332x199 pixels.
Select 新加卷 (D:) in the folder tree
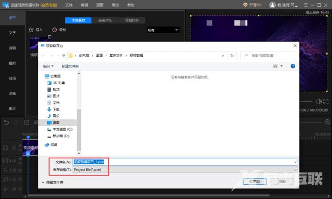pos(58,136)
